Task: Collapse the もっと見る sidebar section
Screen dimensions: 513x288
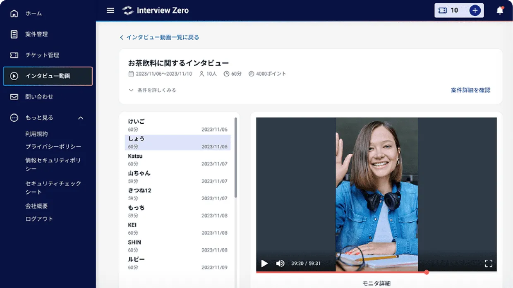Action: pyautogui.click(x=81, y=118)
